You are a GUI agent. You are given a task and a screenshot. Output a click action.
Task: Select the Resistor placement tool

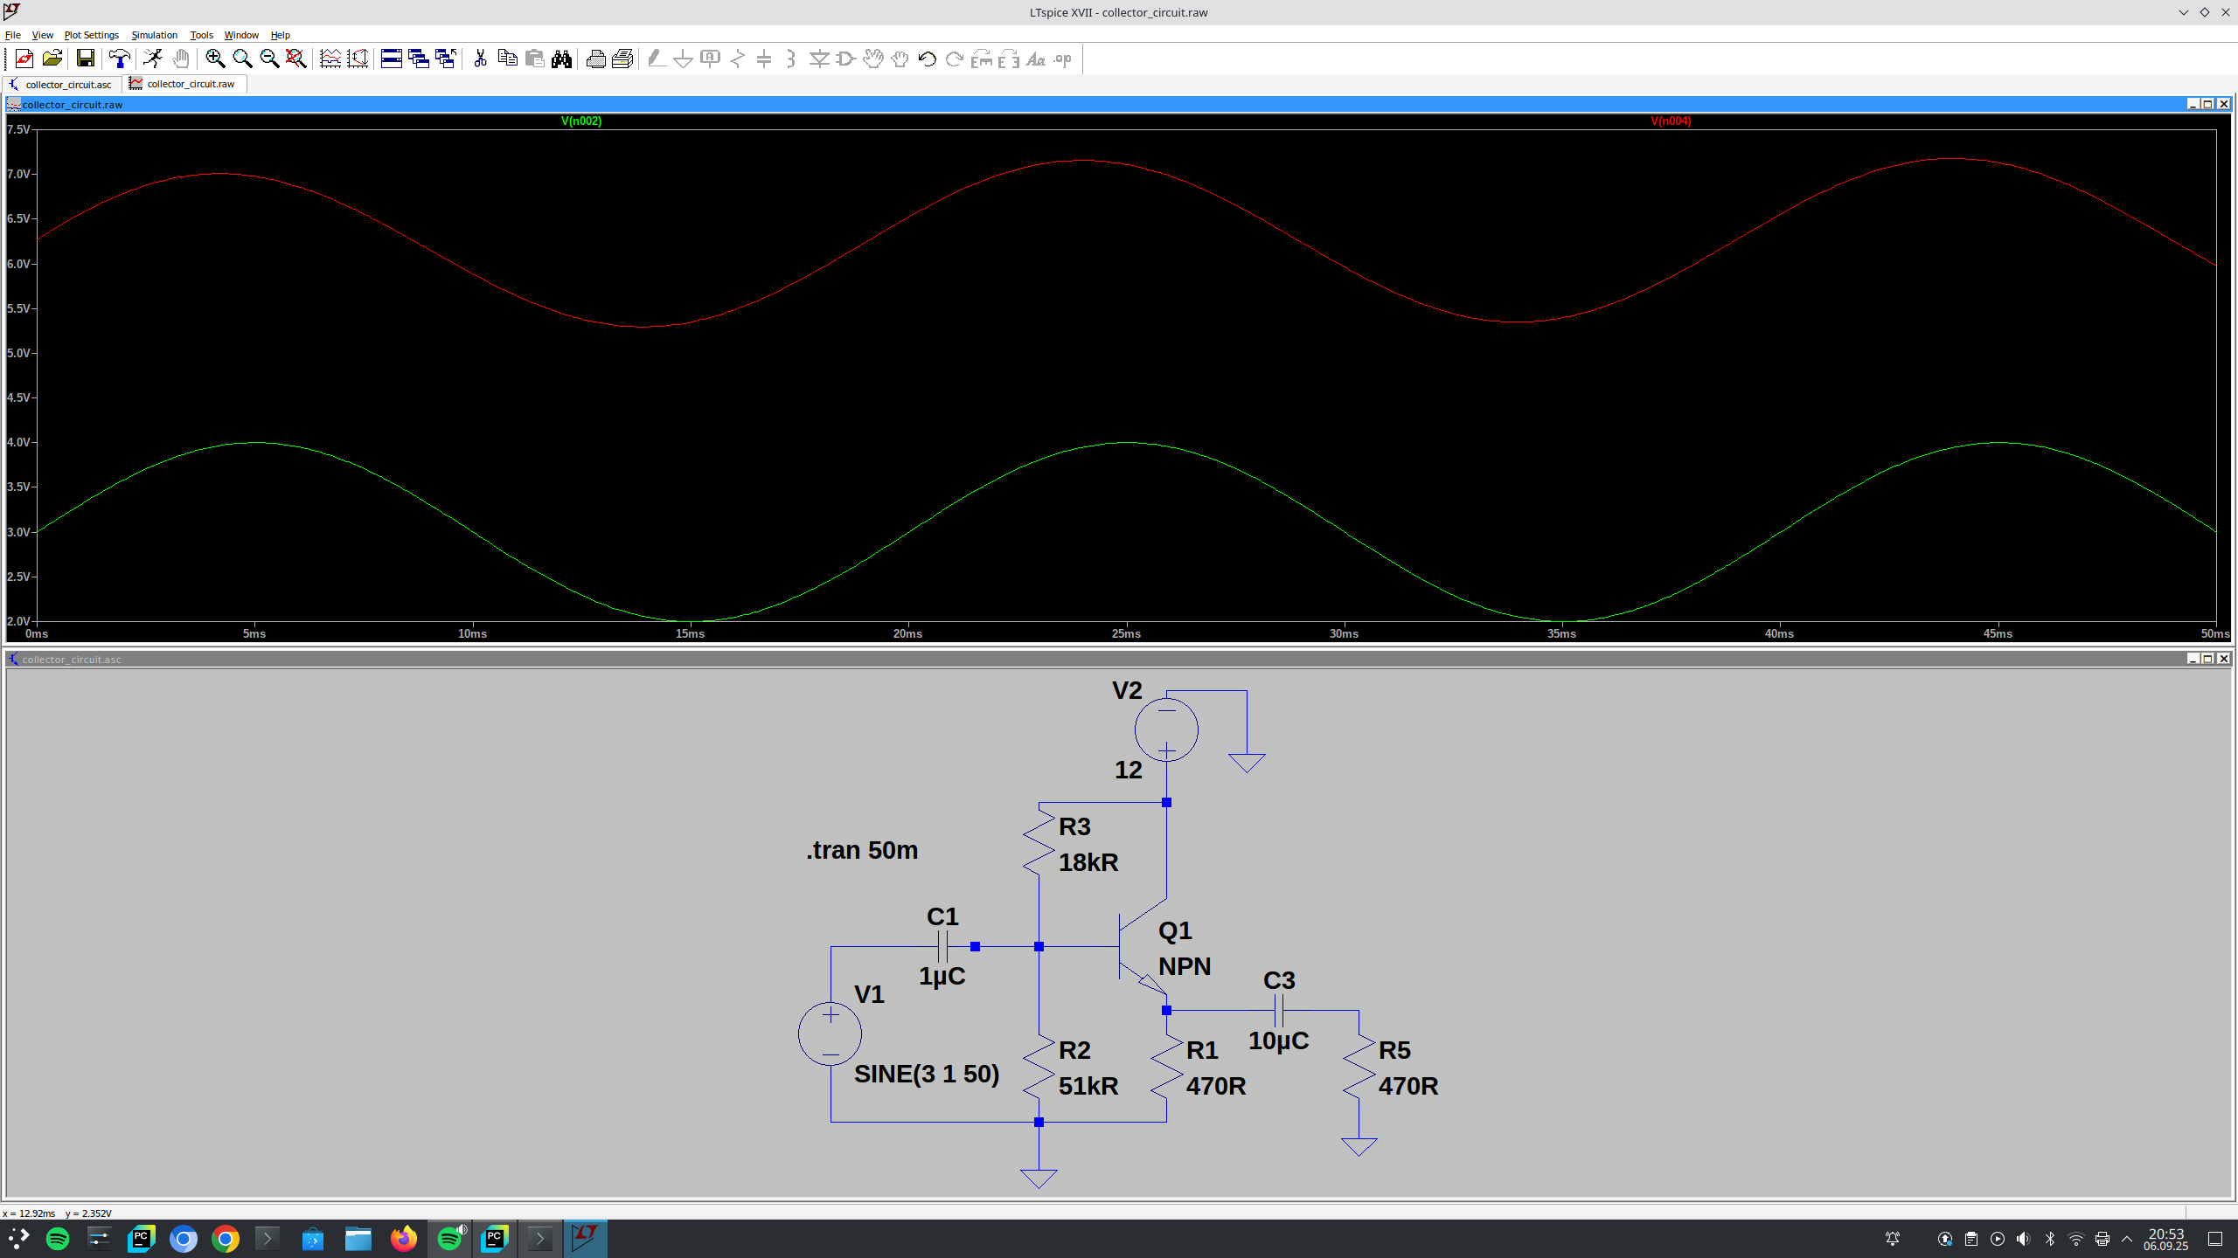click(739, 59)
